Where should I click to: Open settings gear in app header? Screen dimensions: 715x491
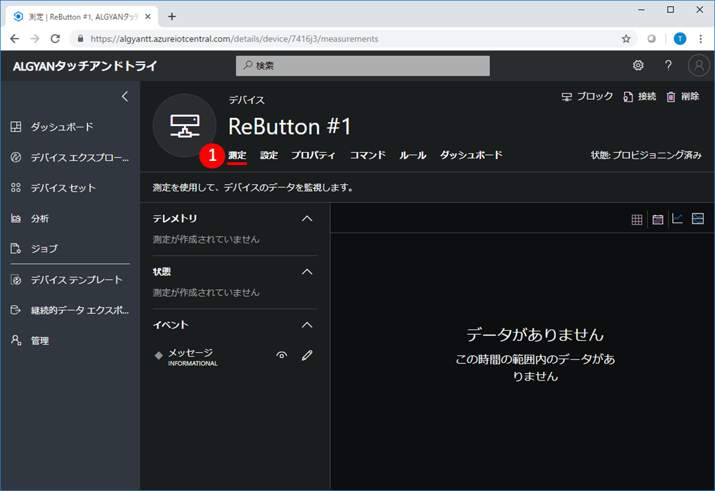pos(638,65)
